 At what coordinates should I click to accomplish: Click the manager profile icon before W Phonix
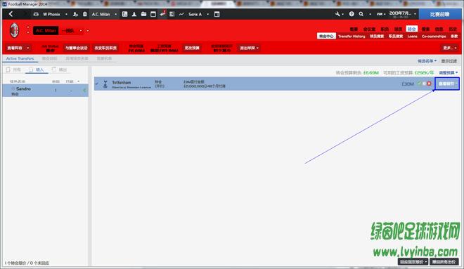point(36,14)
